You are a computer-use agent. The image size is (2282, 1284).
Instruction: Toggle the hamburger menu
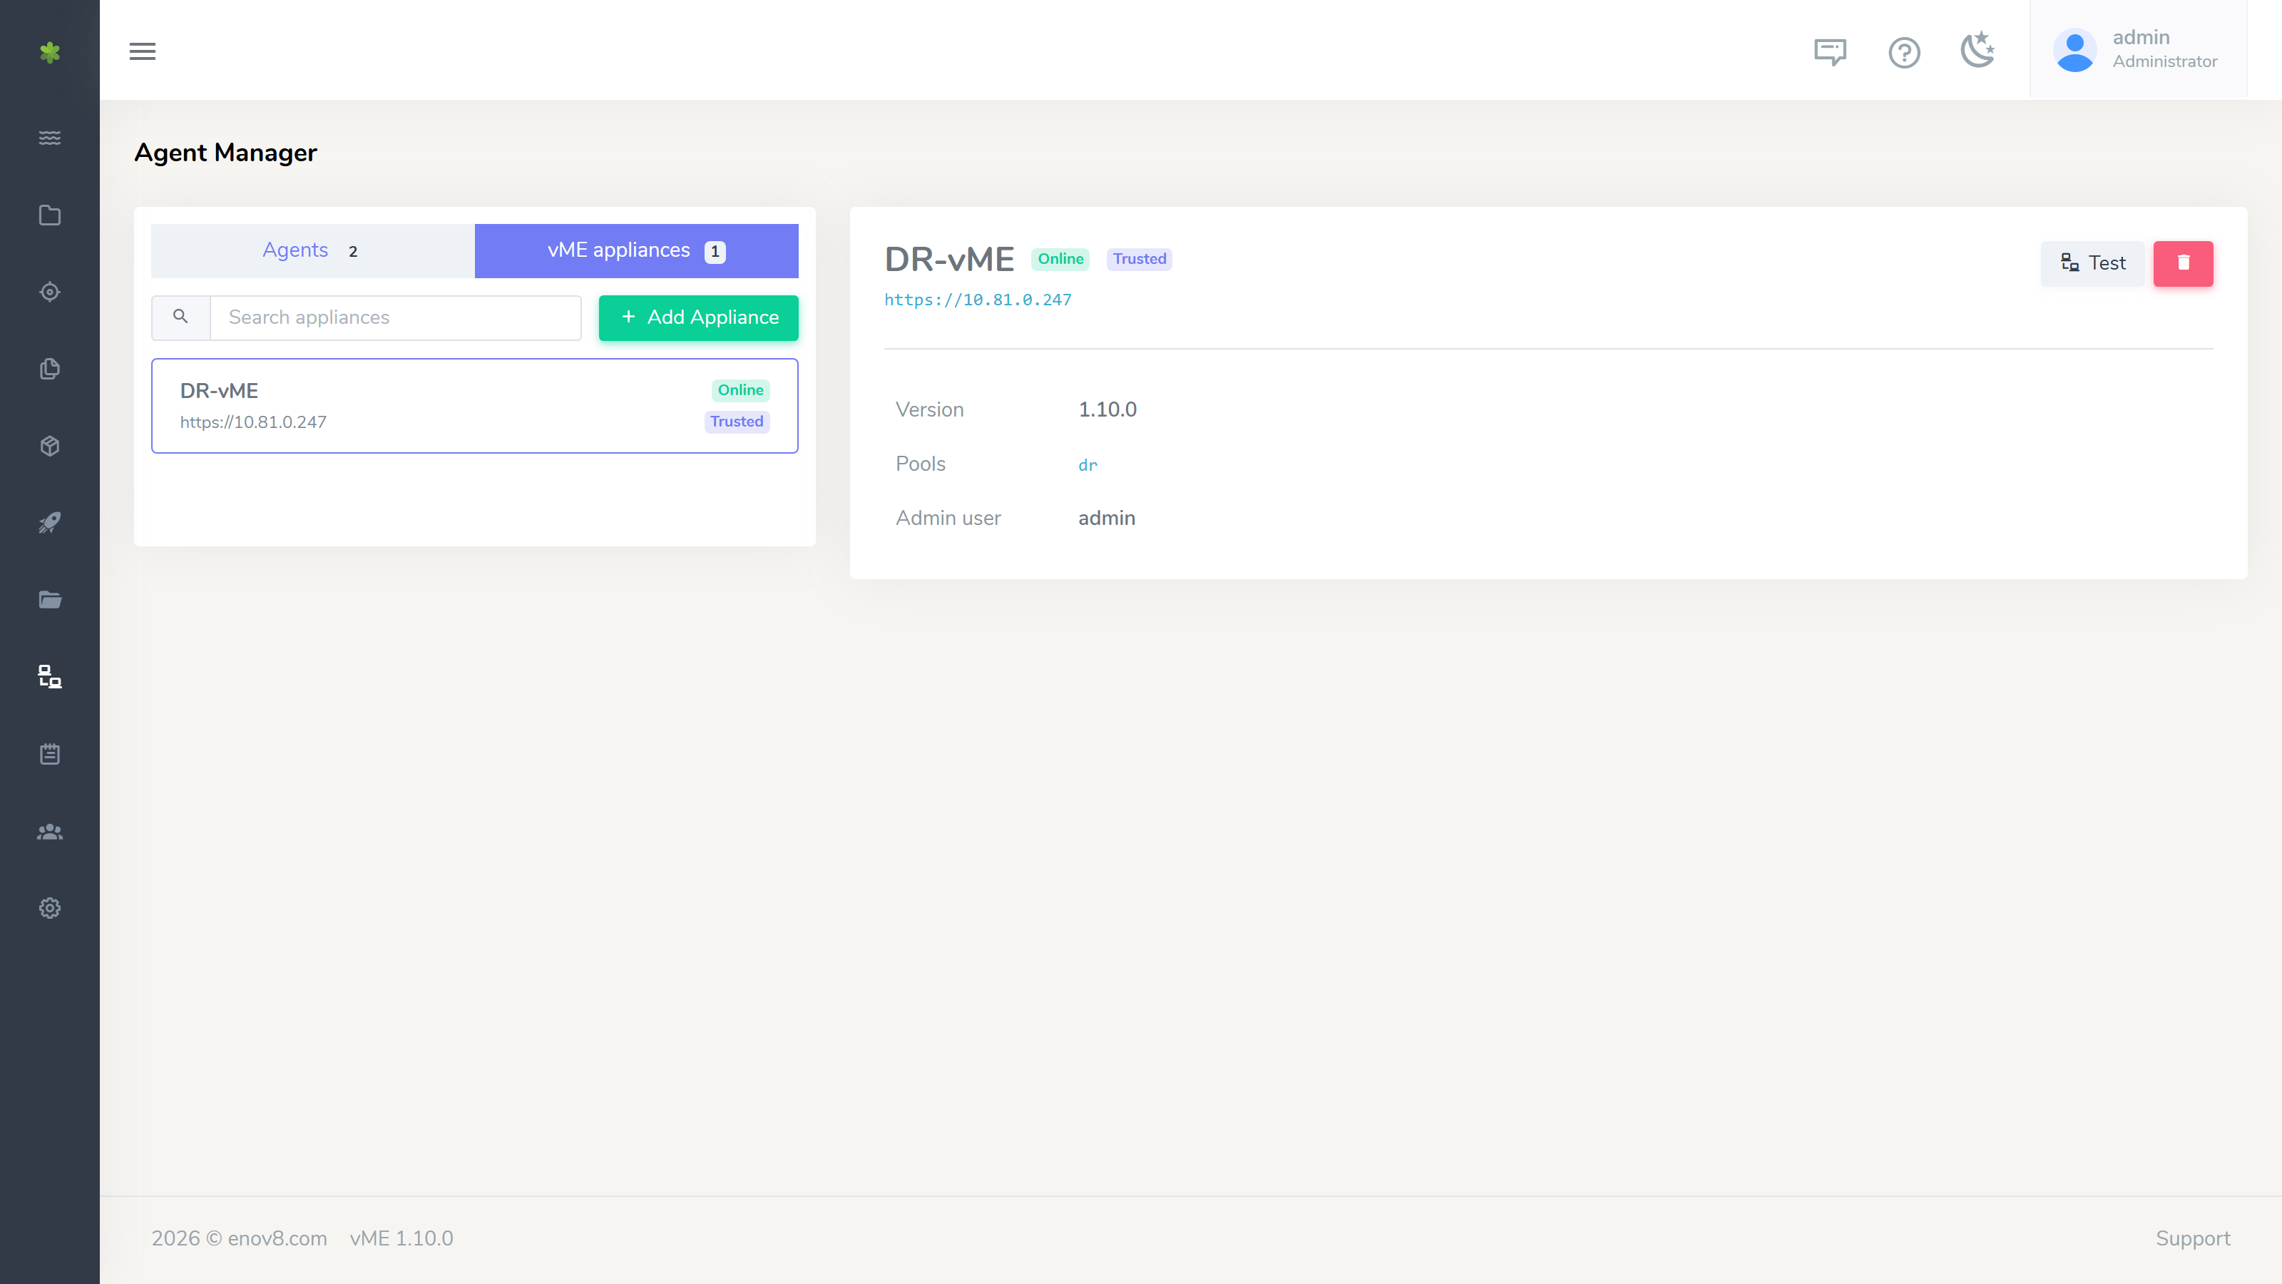tap(143, 51)
